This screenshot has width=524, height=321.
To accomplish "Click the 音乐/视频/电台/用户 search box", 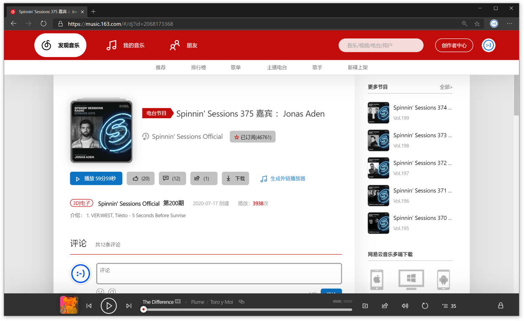I will click(x=381, y=45).
